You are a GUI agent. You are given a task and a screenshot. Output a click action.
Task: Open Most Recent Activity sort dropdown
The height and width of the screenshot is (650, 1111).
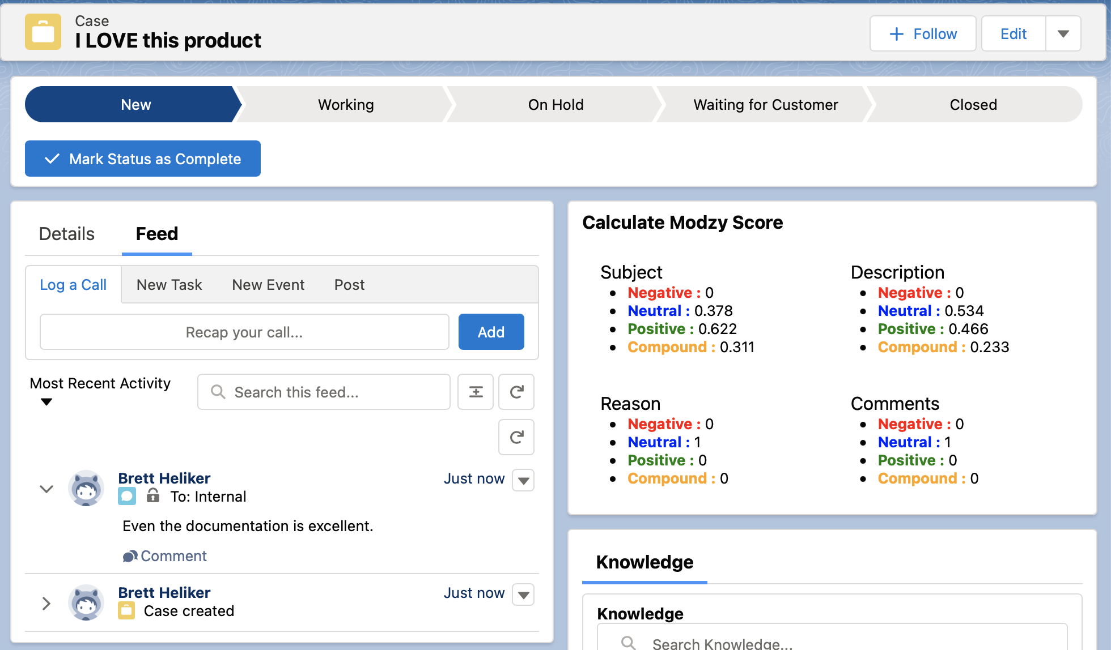[46, 402]
